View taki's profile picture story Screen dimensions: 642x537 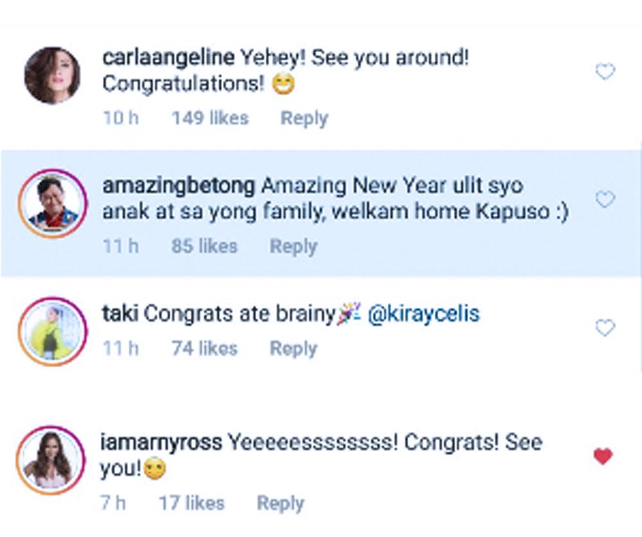click(x=52, y=331)
